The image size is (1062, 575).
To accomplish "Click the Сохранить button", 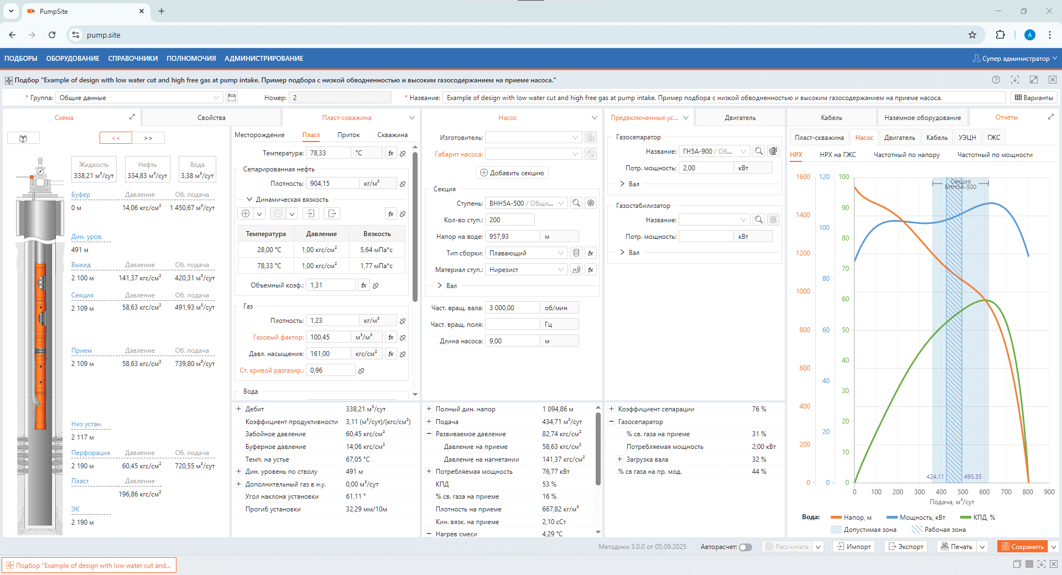I will [x=1023, y=547].
